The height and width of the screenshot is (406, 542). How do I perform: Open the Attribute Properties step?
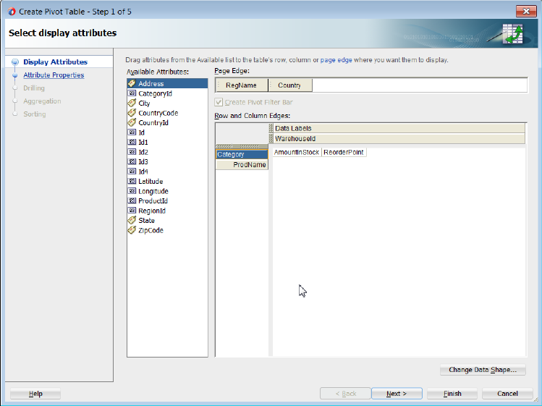(x=54, y=75)
